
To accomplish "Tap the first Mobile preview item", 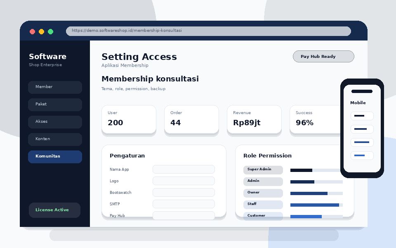I will pos(362,116).
